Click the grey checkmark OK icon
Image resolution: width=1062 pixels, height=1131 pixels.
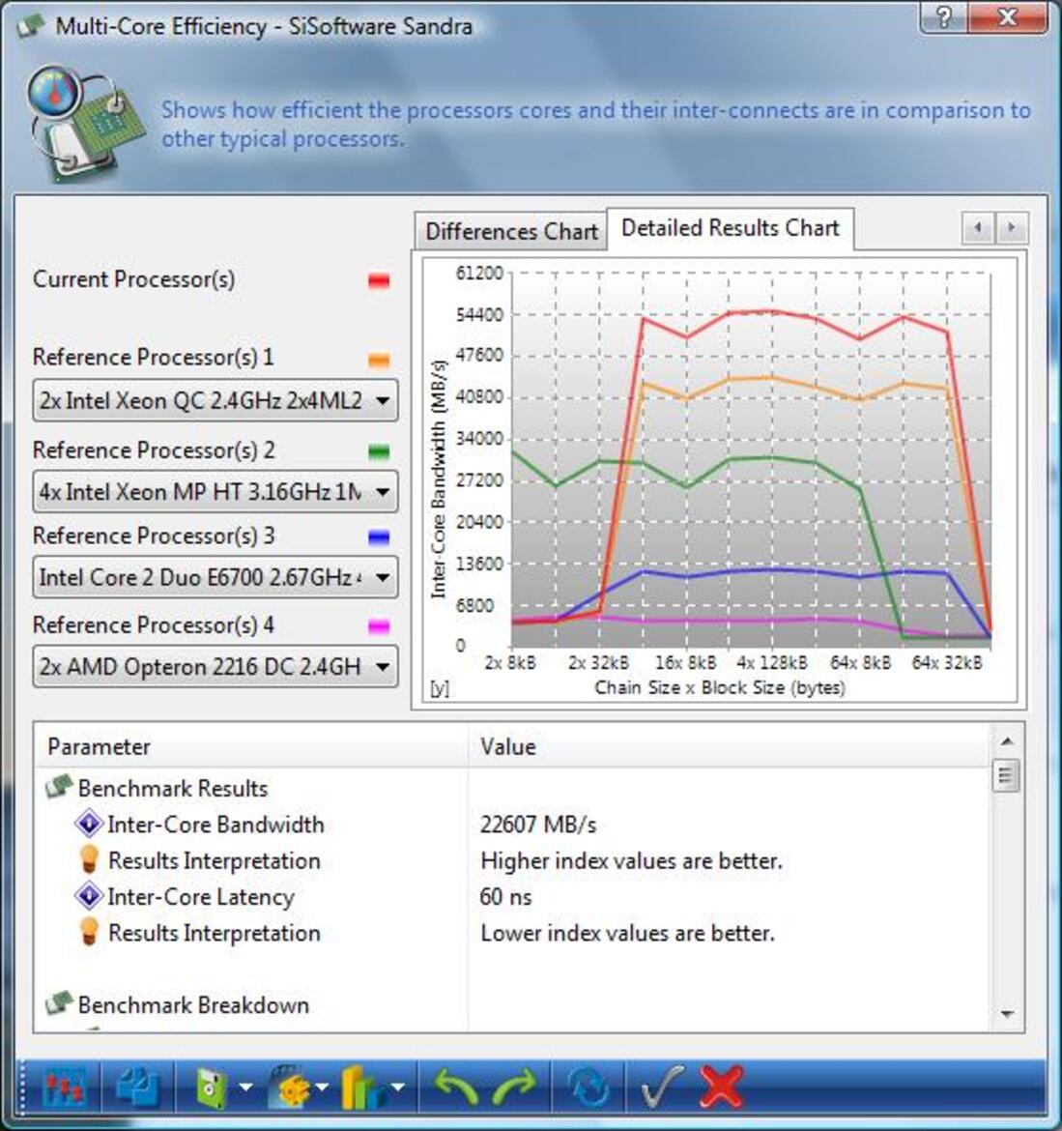661,1086
